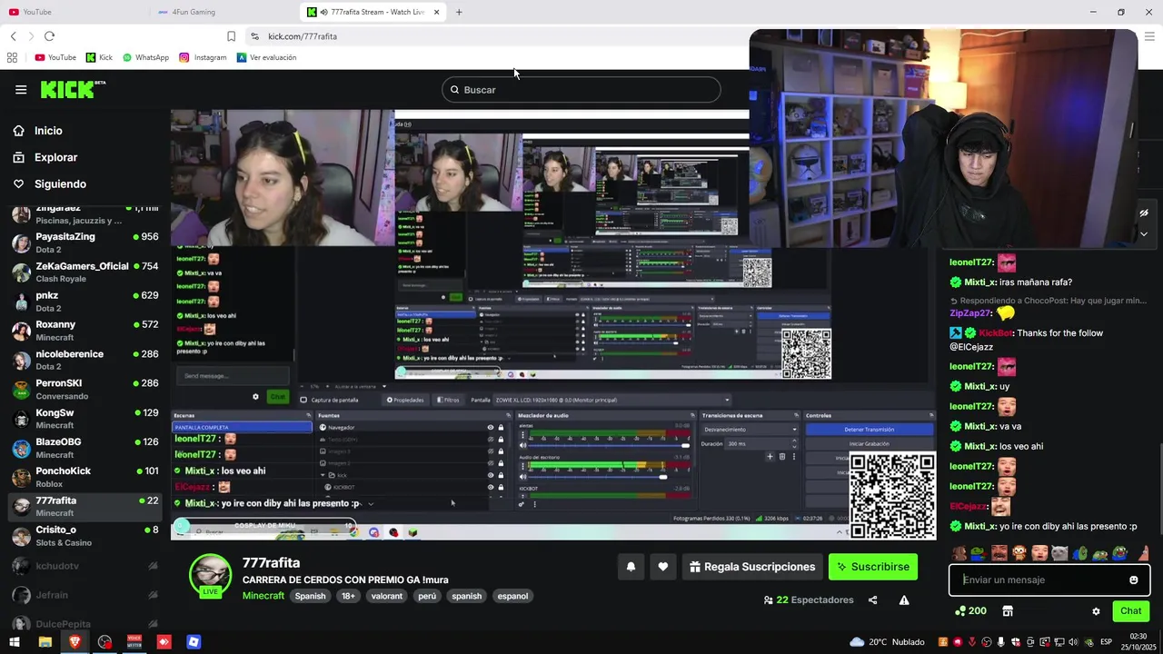Screen dimensions: 1163x654
Task: Click OBS Studio taskbar icon
Action: coord(104,642)
